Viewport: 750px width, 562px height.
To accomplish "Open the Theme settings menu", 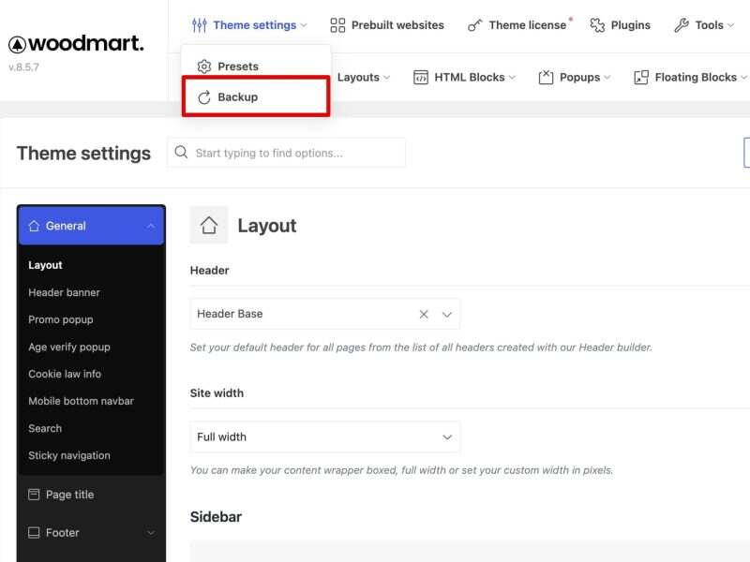I will click(x=249, y=25).
